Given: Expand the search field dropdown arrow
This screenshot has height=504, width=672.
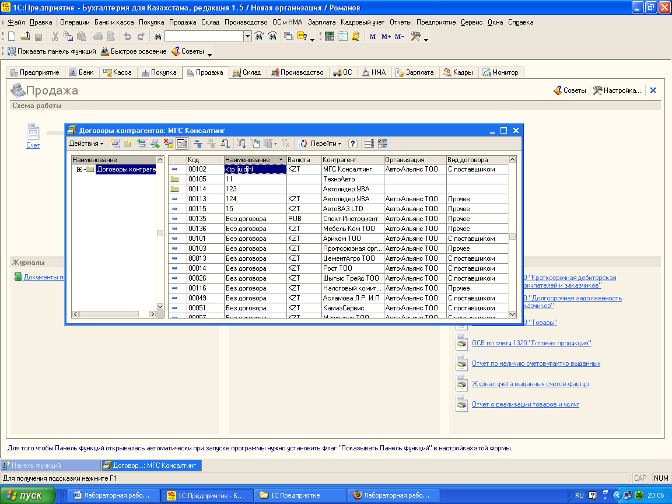Looking at the screenshot, I should click(247, 36).
